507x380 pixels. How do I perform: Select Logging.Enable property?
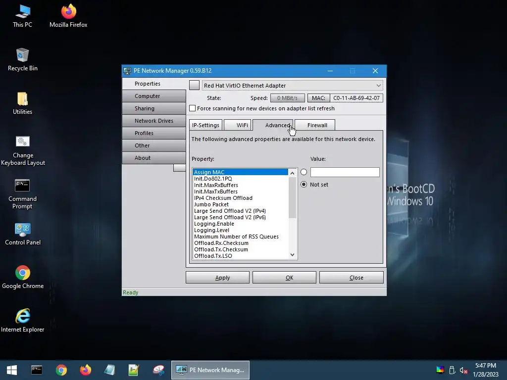tap(240, 224)
